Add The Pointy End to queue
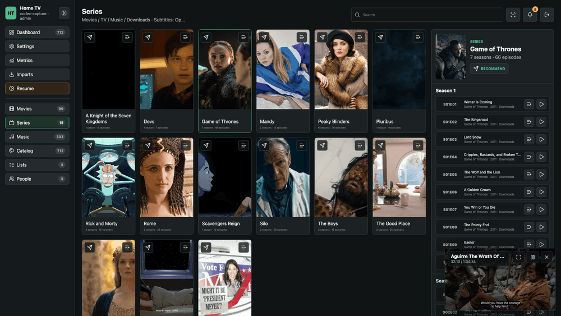This screenshot has height=316, width=561. point(529,227)
